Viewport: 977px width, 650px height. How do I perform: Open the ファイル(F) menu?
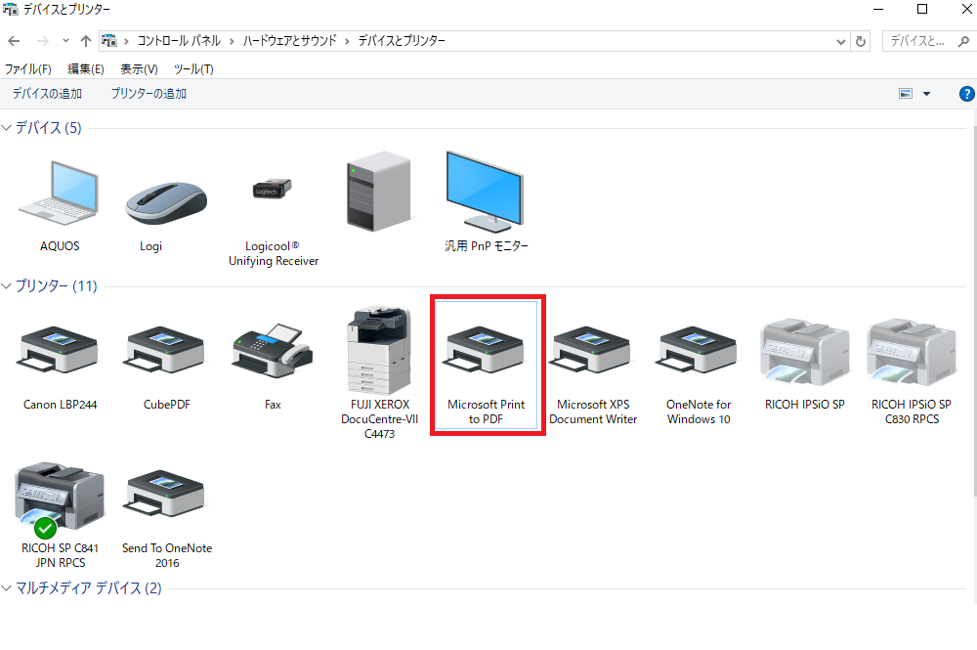pos(28,69)
